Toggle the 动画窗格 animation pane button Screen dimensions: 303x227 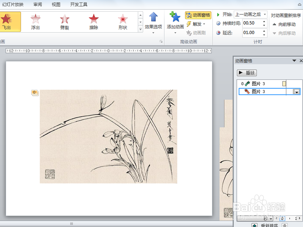click(198, 15)
